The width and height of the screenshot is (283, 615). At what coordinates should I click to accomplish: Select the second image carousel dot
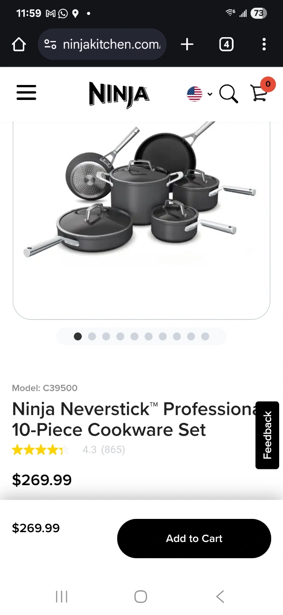click(92, 337)
